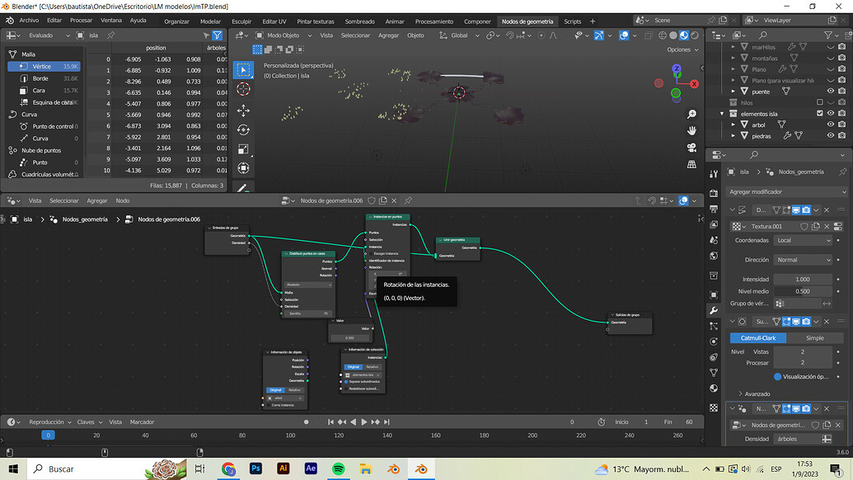Open the Agregar modificador dropdown
The image size is (853, 480).
tap(787, 191)
